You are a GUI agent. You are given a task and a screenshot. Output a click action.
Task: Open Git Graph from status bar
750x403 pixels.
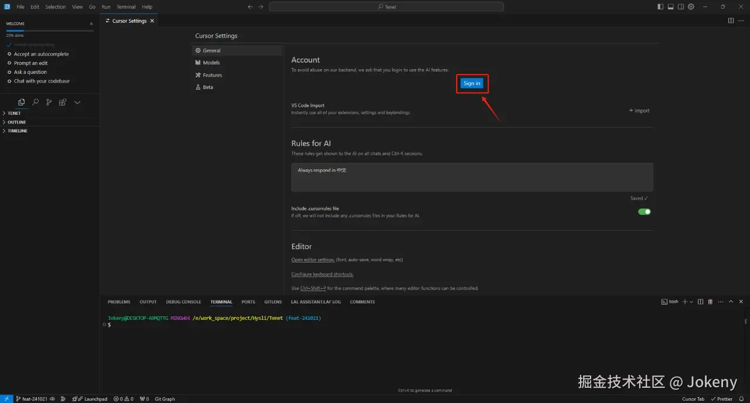point(165,399)
